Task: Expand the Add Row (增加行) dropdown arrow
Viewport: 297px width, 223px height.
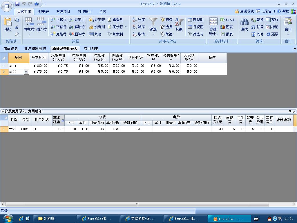Action: tap(29, 35)
